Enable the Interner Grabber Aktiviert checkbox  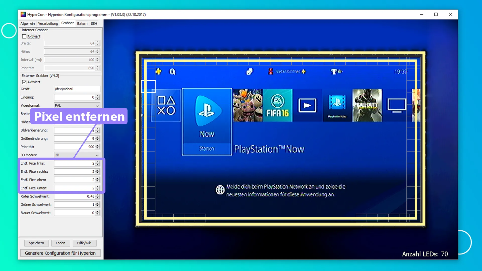click(24, 36)
